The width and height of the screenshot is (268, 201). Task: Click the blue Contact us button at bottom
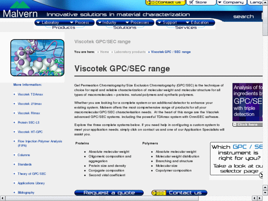[x=179, y=193]
